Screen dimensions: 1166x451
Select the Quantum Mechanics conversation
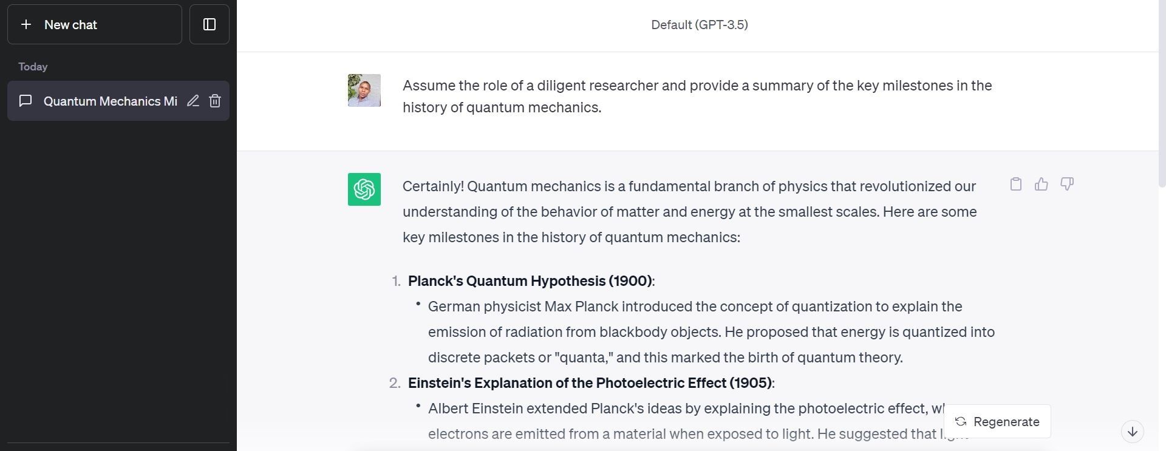coord(110,101)
